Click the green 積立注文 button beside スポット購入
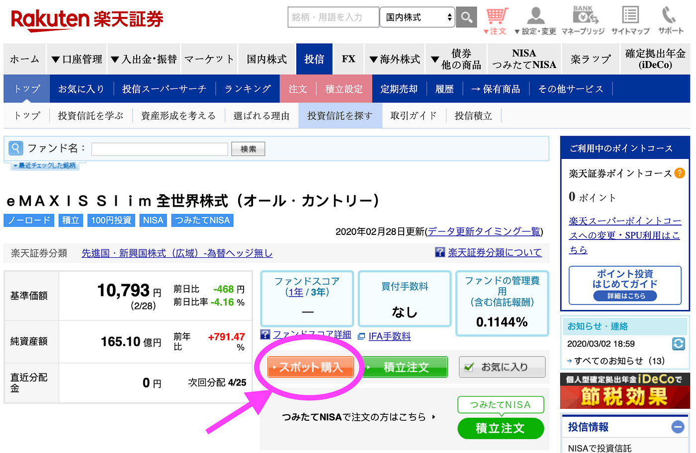Viewport: 696px width, 453px height. (x=405, y=367)
